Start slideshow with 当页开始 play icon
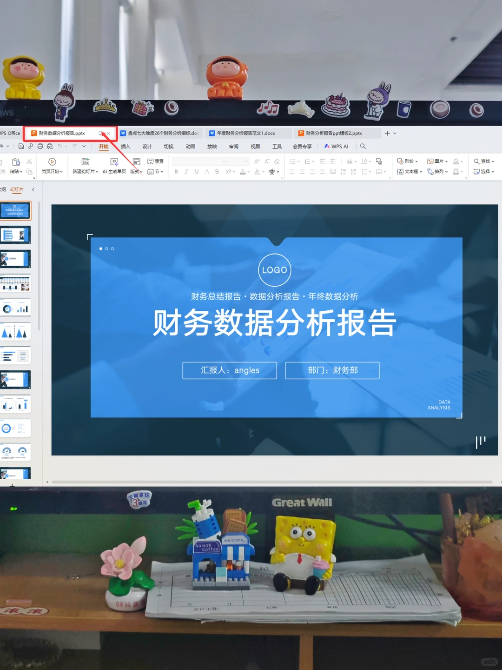The width and height of the screenshot is (502, 670). (52, 161)
